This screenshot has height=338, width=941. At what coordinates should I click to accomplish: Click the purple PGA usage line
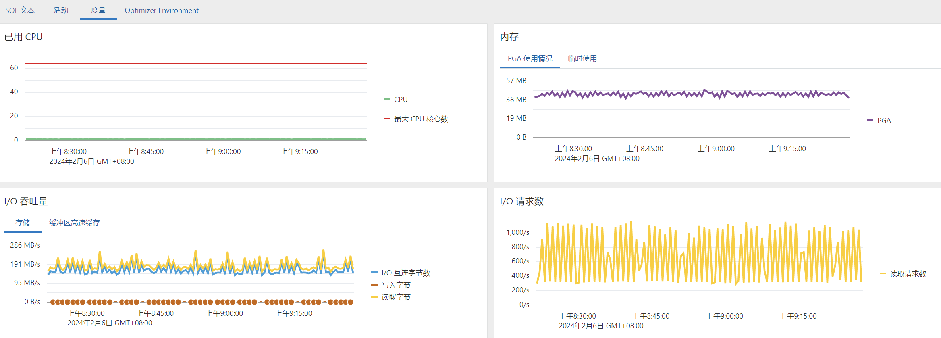pyautogui.click(x=692, y=94)
